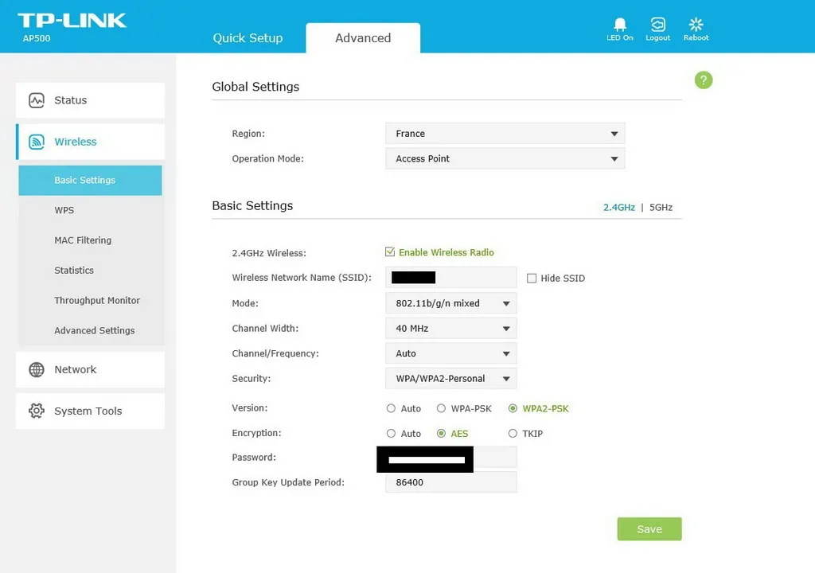Select the TKIP encryption radio button

tap(513, 434)
